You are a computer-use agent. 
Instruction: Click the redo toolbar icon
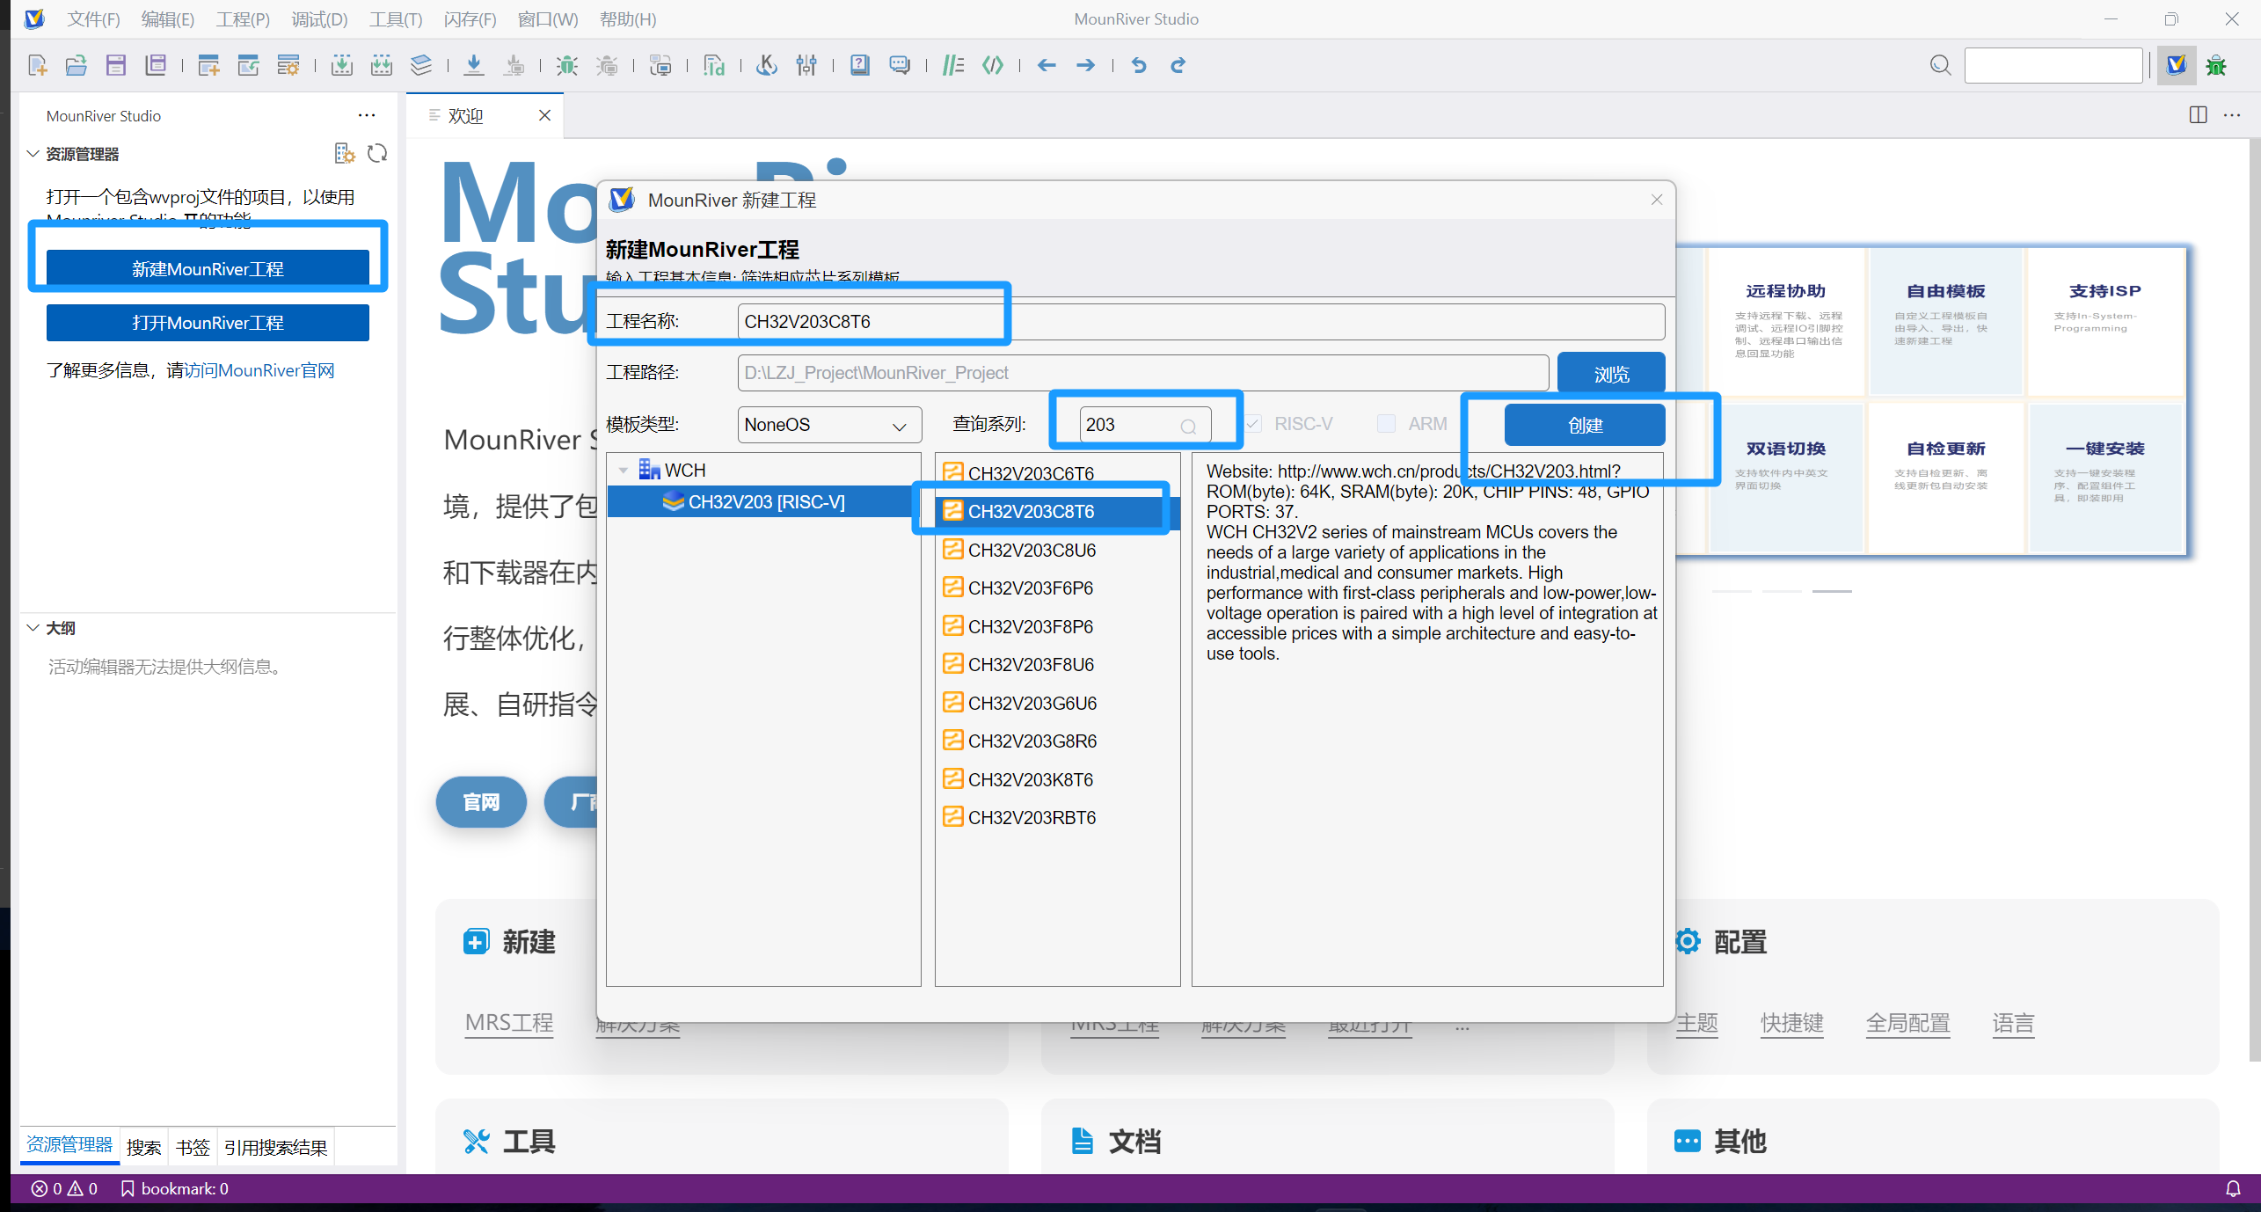click(x=1178, y=65)
